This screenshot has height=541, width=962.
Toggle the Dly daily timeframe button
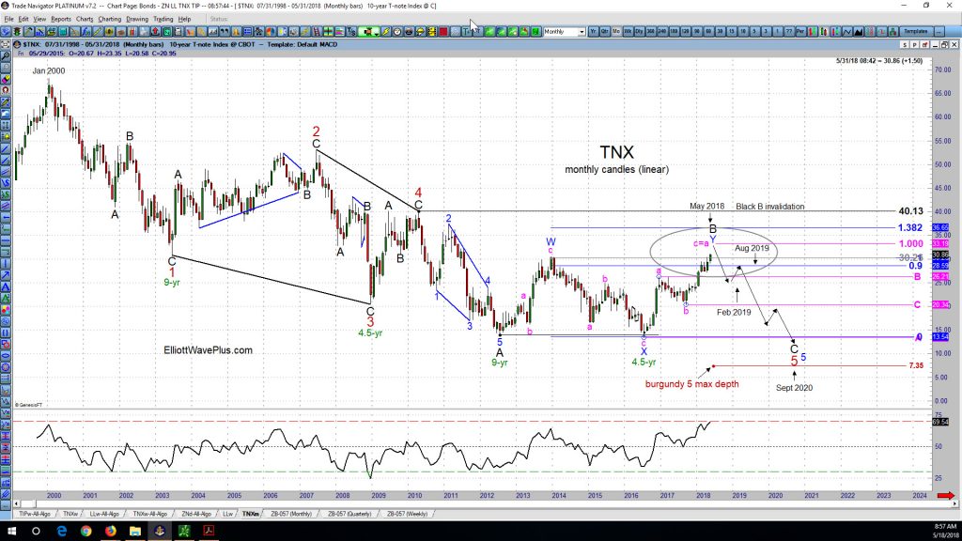pyautogui.click(x=639, y=31)
